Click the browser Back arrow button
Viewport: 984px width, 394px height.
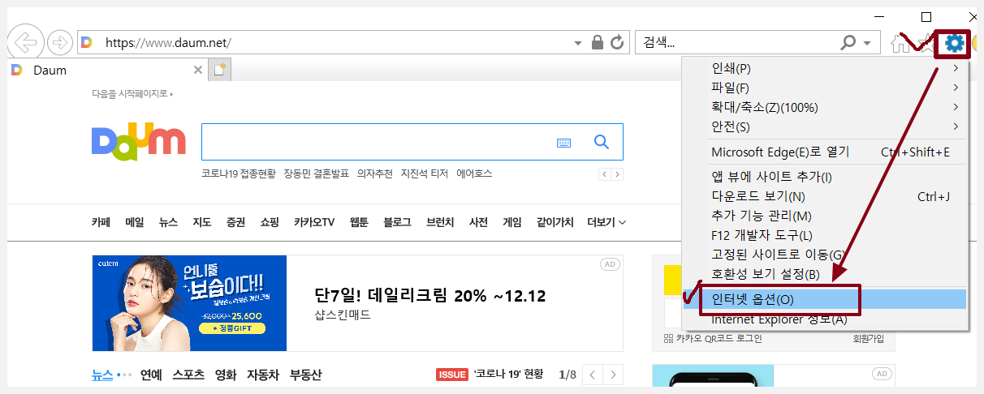(x=26, y=42)
